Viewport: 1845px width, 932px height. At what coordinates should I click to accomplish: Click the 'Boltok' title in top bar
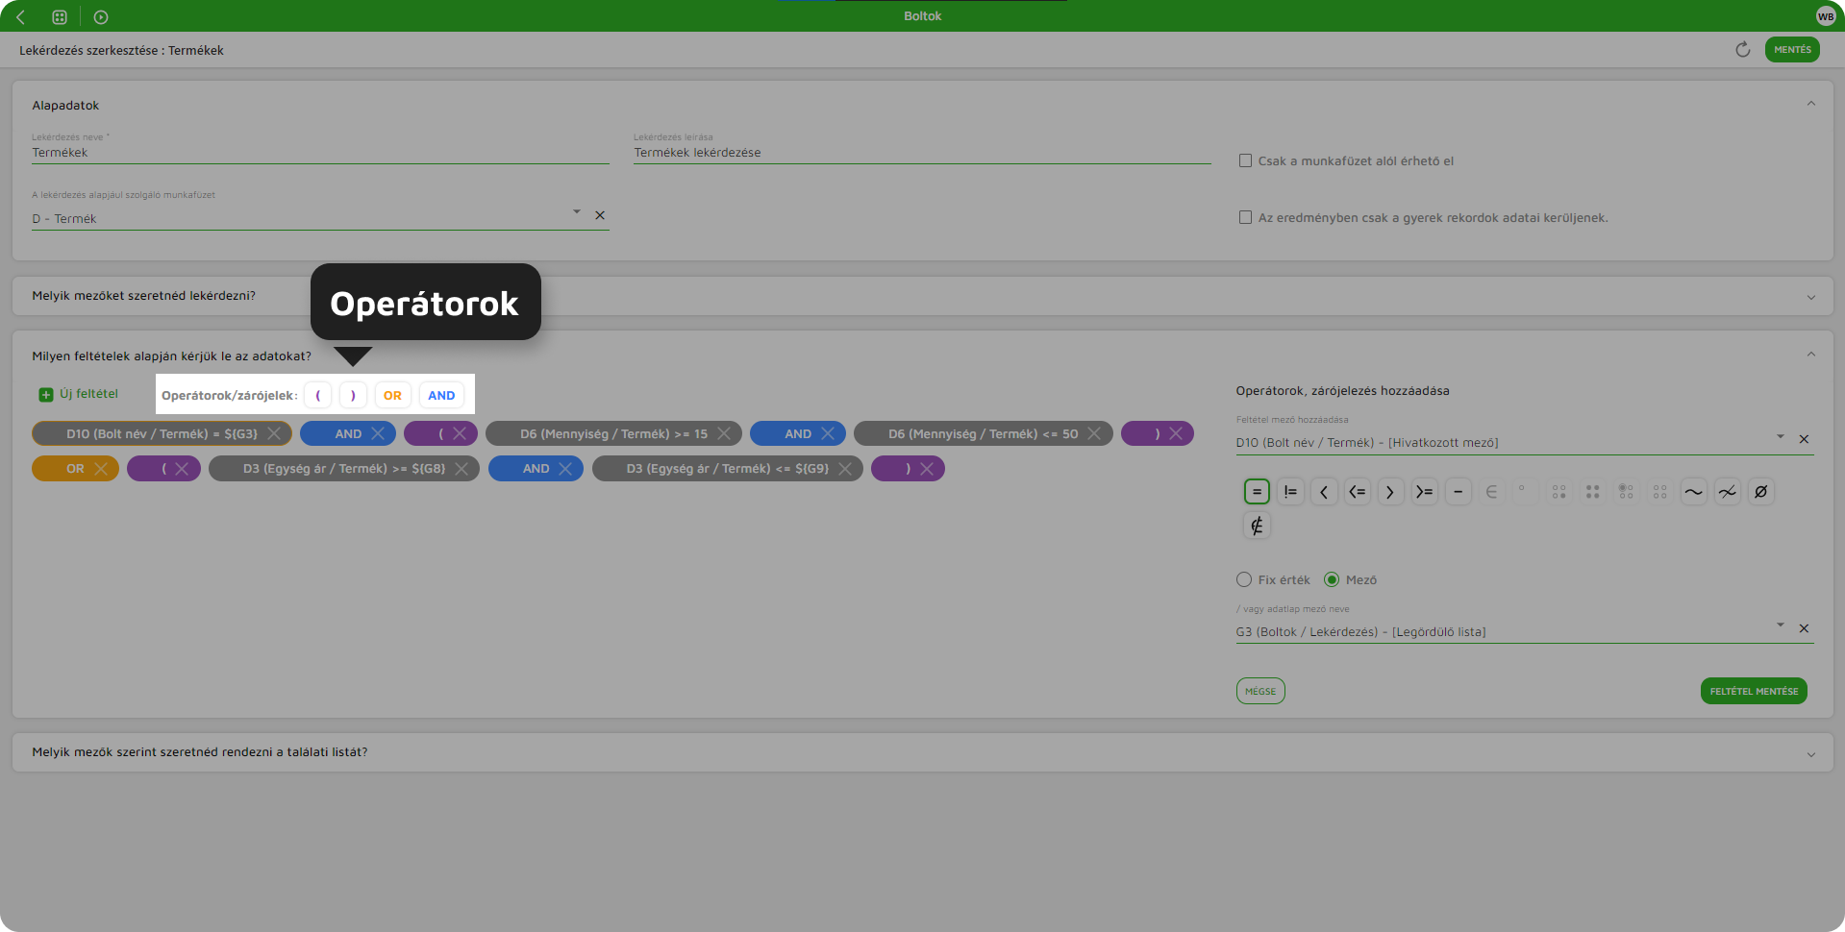(923, 16)
